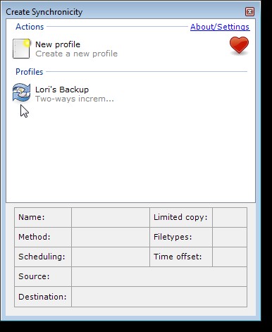Select the "Lori's Backup" profile name
The height and width of the screenshot is (332, 272).
click(x=62, y=90)
